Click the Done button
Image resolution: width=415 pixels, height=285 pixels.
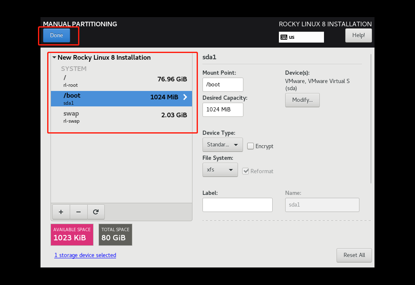coord(56,35)
